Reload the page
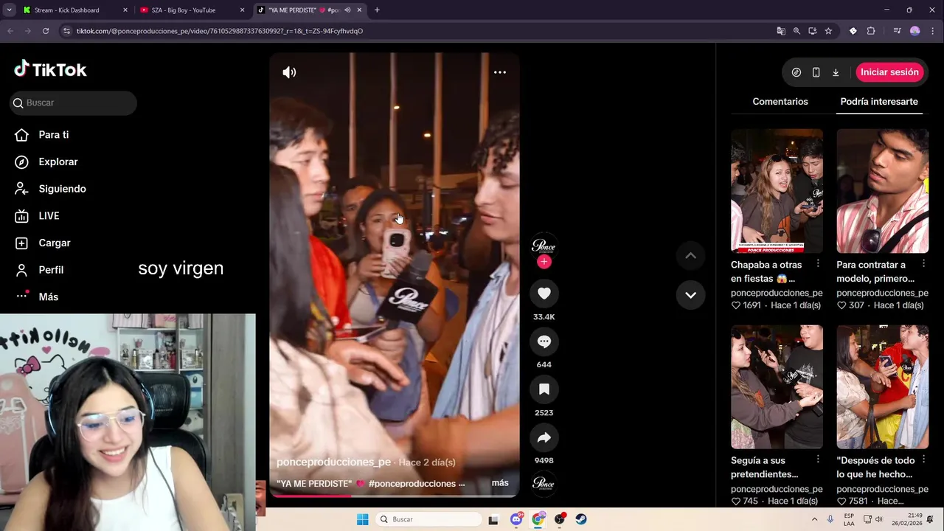This screenshot has width=944, height=531. click(46, 31)
